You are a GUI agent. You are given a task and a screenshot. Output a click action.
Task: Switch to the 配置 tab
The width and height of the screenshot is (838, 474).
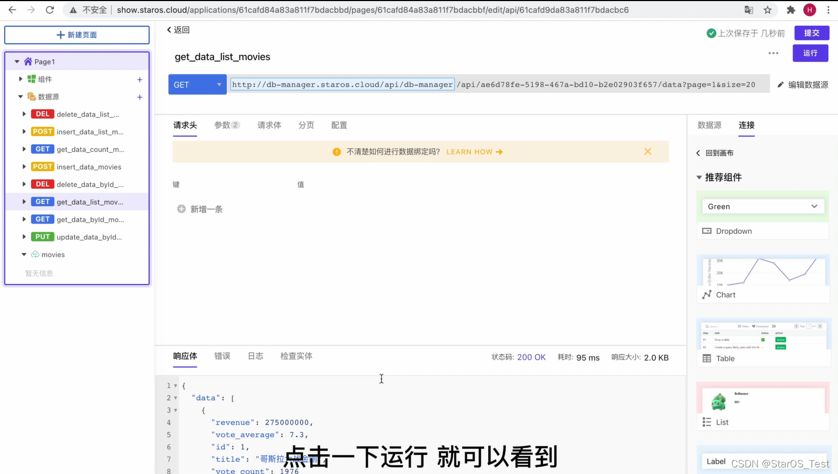339,125
